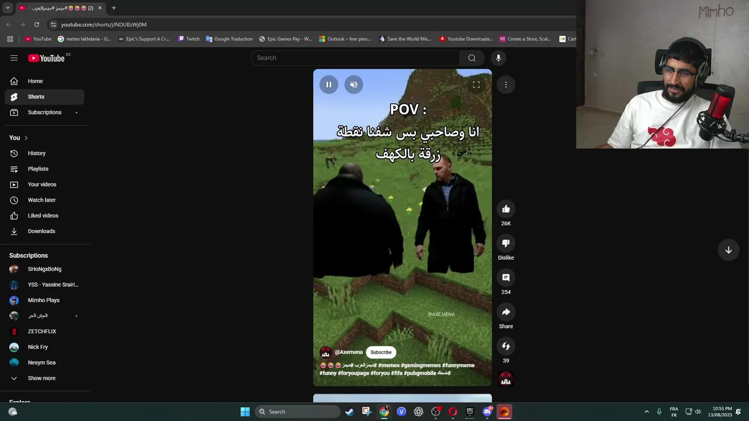
Task: Like the Short with 26K likes
Action: [x=506, y=209]
